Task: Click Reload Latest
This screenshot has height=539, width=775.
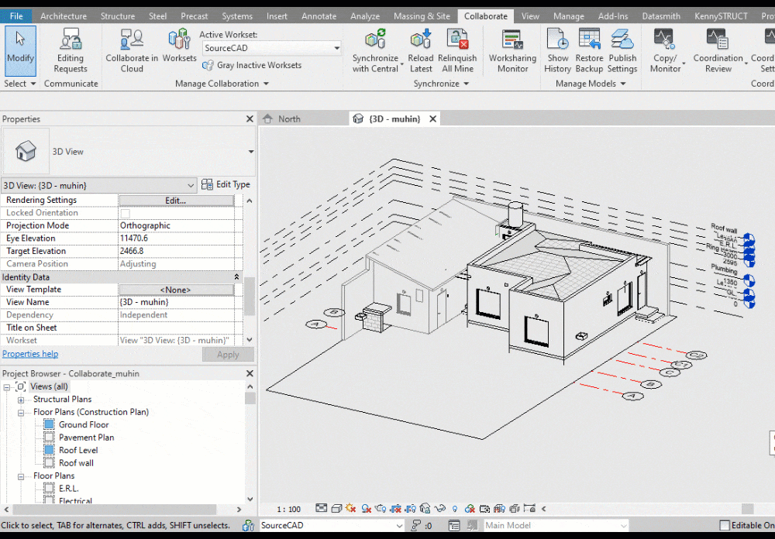Action: (x=421, y=50)
